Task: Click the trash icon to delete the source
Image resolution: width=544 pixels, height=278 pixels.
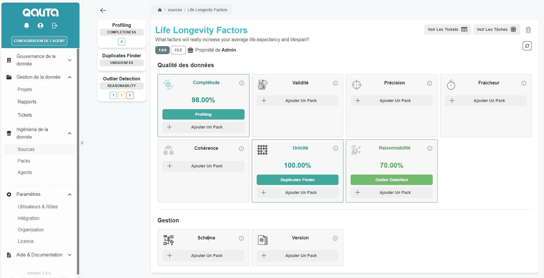Action: (x=528, y=30)
